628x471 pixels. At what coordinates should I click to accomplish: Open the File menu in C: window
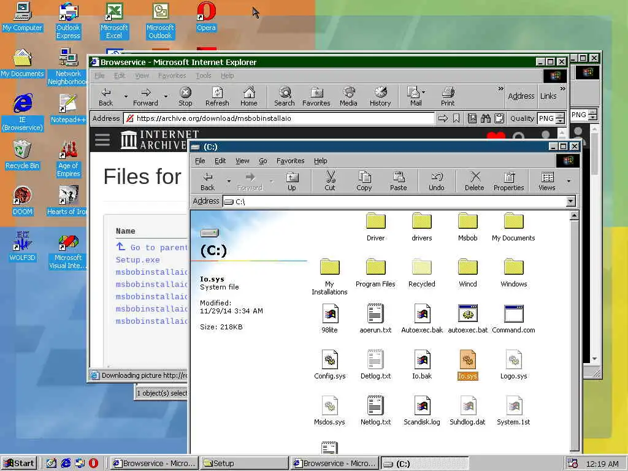click(x=200, y=161)
